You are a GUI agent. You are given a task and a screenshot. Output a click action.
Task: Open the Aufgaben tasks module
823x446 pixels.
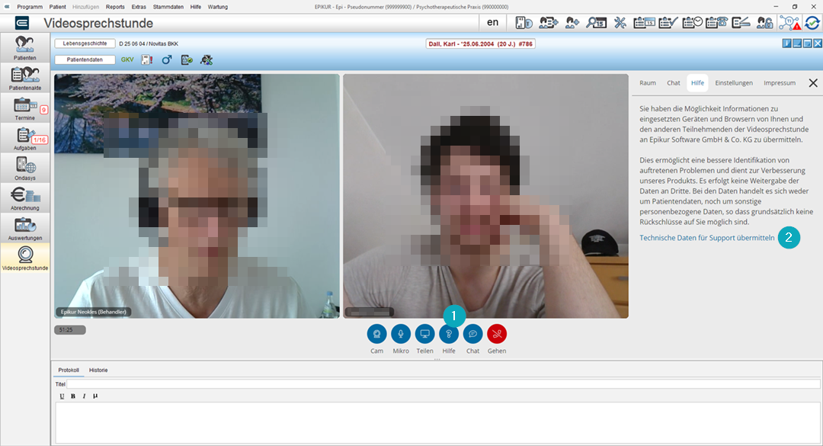point(25,138)
